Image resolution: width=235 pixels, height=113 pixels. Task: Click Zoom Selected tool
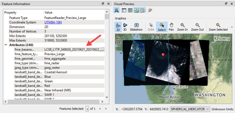click(x=218, y=27)
